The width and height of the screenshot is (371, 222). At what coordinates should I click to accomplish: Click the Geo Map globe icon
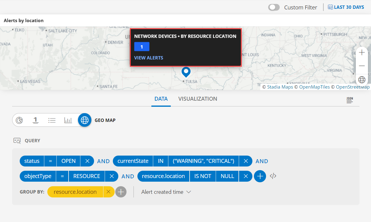point(84,120)
